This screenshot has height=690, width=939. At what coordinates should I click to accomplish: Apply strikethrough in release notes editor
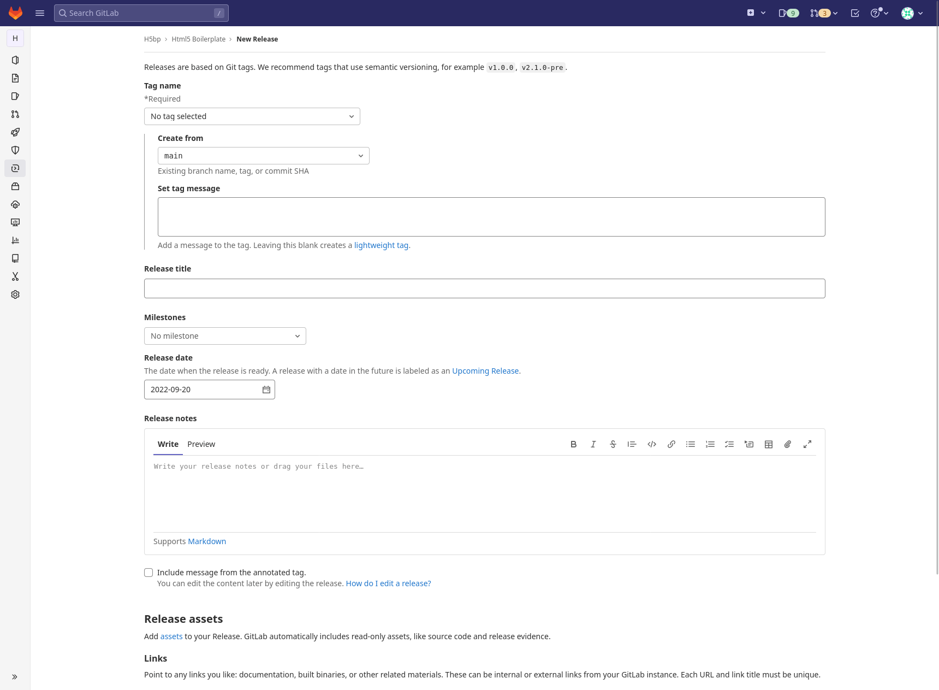pyautogui.click(x=613, y=444)
